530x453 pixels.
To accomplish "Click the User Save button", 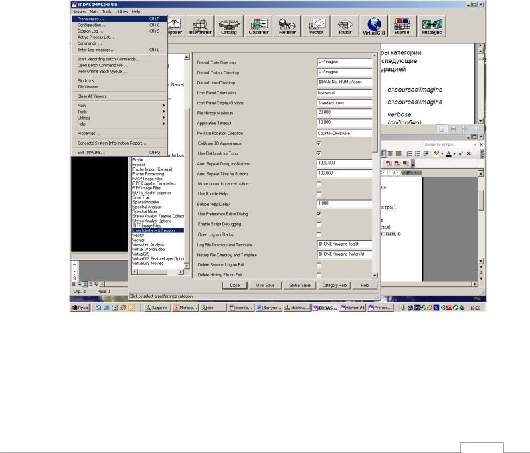I will 266,286.
